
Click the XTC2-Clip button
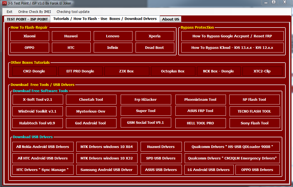pyautogui.click(x=262, y=71)
